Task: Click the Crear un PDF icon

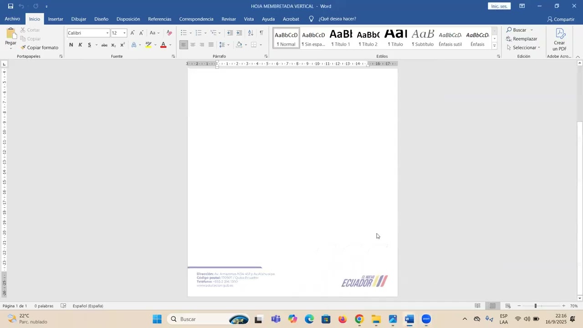Action: [x=560, y=39]
